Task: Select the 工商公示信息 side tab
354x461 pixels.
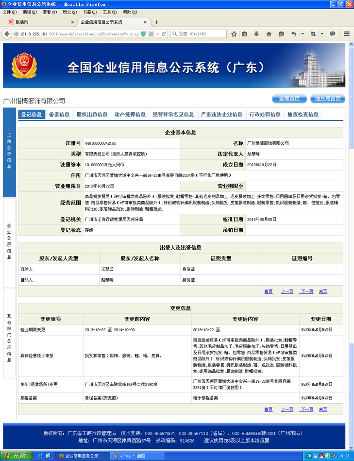Action: [9, 153]
